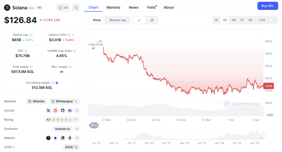Click the $75.79B FDV value
Viewport: 282px width, 152px height.
click(x=23, y=56)
